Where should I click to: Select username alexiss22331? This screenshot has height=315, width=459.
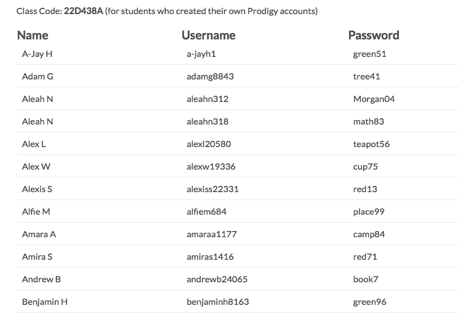(212, 189)
